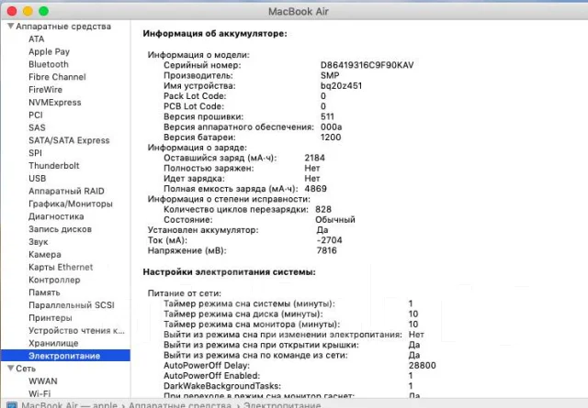The height and width of the screenshot is (408, 588).
Task: Select SPI in the hardware list
Action: coord(35,153)
